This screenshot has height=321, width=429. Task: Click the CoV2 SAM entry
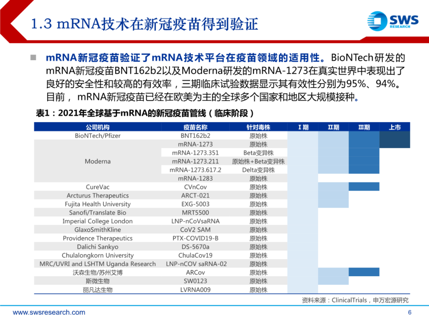(x=195, y=230)
